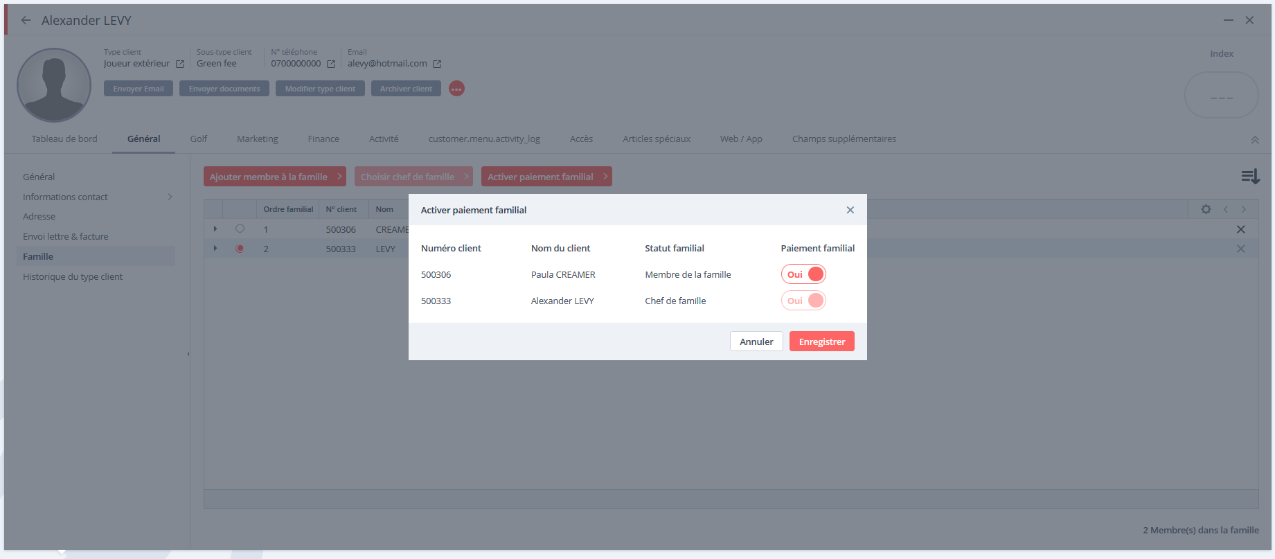Screen dimensions: 1275x559
Task: Open the red more-actions ellipsis button
Action: [456, 89]
